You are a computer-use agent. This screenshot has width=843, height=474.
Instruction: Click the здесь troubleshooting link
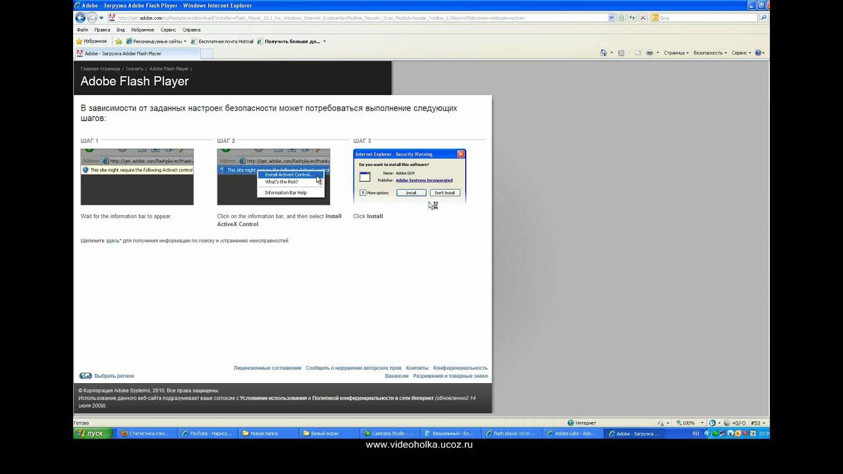pyautogui.click(x=113, y=241)
